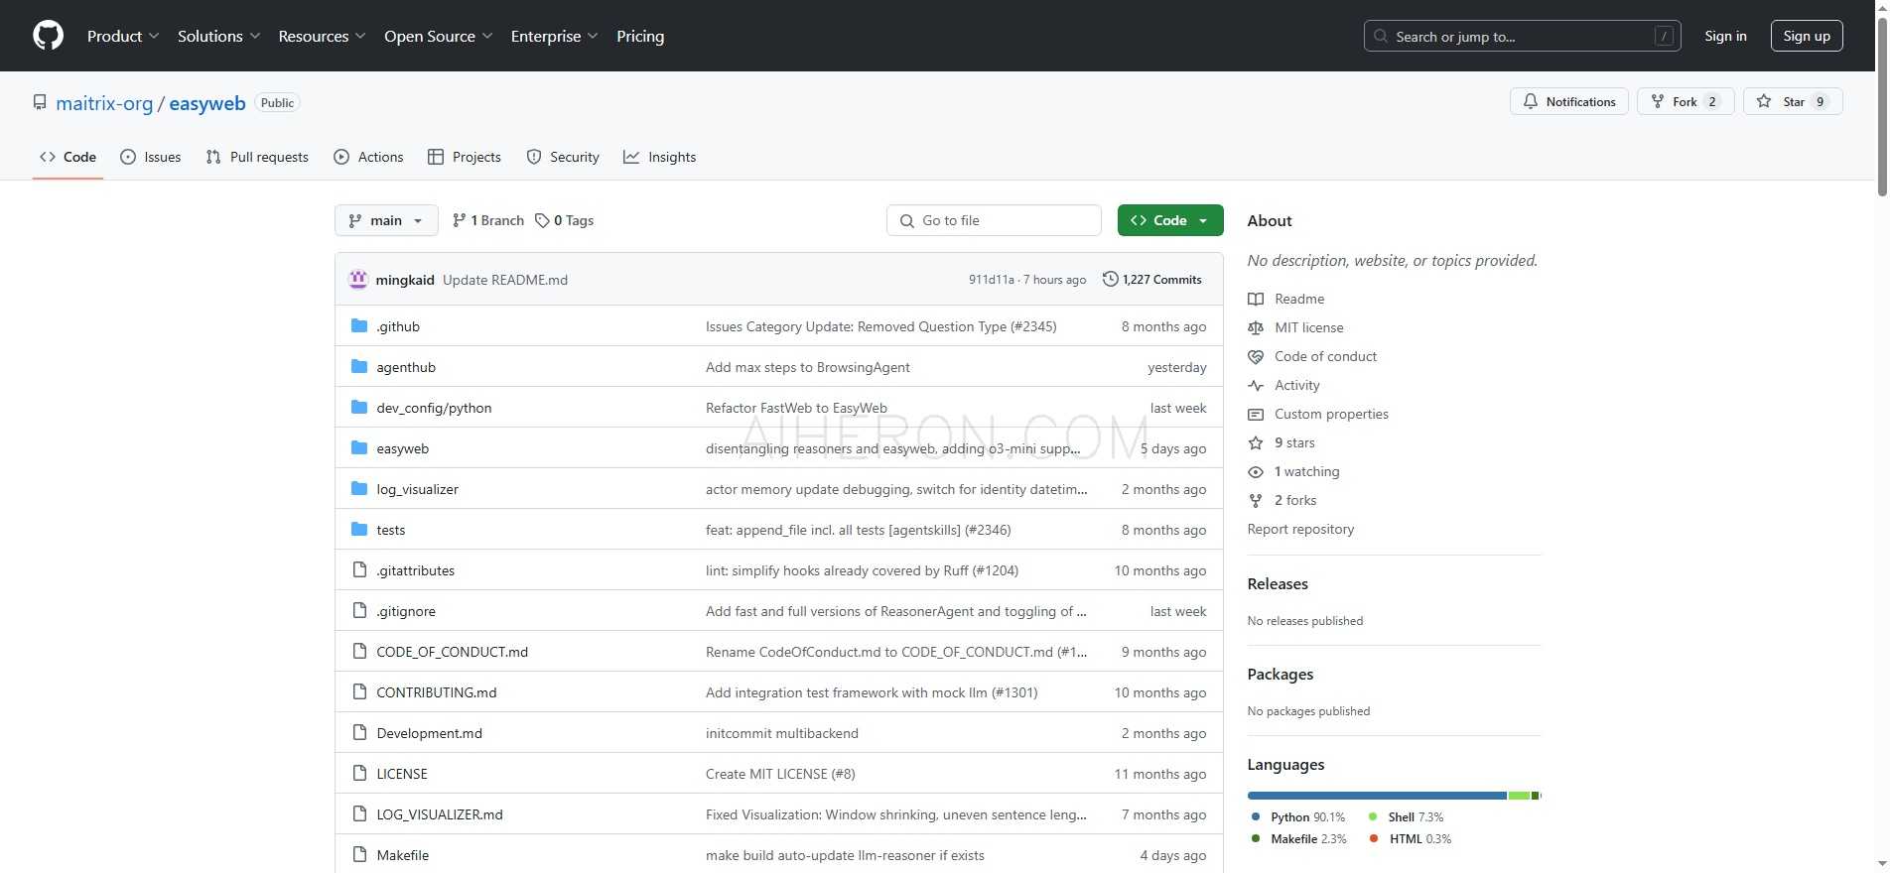Click the .github folder icon
Screen dimensions: 1890x873
359,326
